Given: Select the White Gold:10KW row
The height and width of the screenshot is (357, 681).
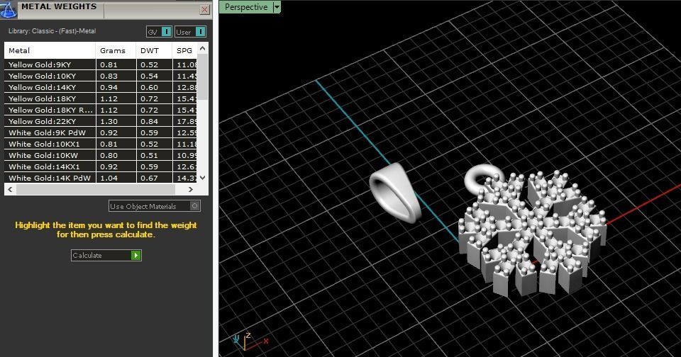Looking at the screenshot, I should 101,155.
